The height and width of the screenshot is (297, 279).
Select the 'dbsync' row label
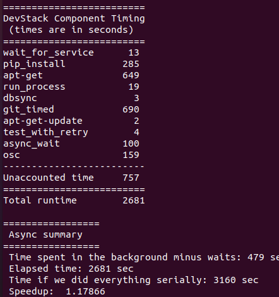20,98
